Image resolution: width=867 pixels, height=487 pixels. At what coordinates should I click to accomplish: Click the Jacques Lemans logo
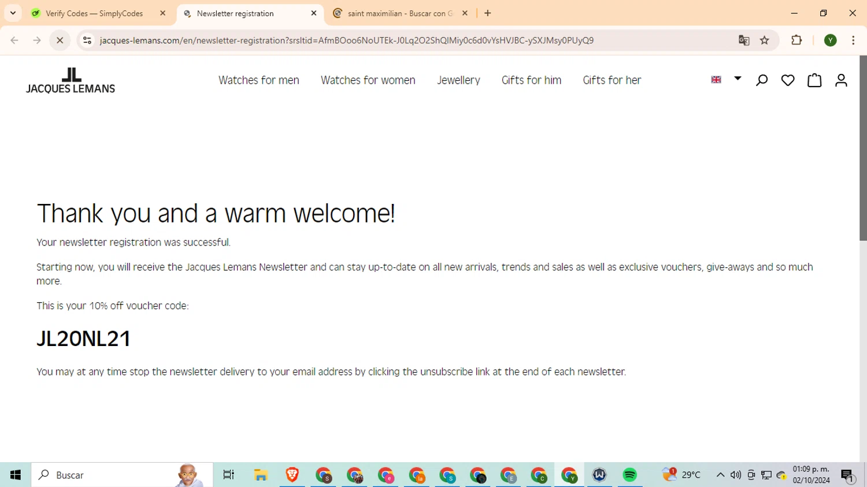(71, 80)
